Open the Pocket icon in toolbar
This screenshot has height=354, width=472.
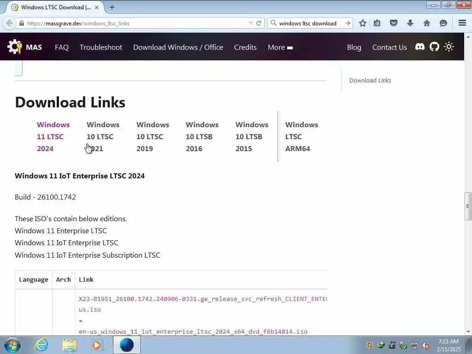coord(394,23)
